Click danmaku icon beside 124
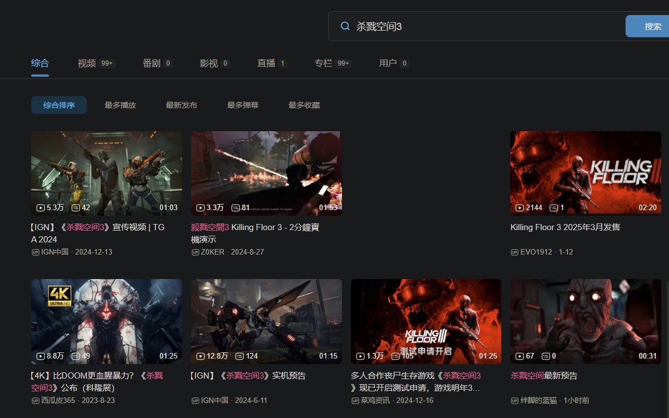The image size is (669, 418). click(240, 356)
